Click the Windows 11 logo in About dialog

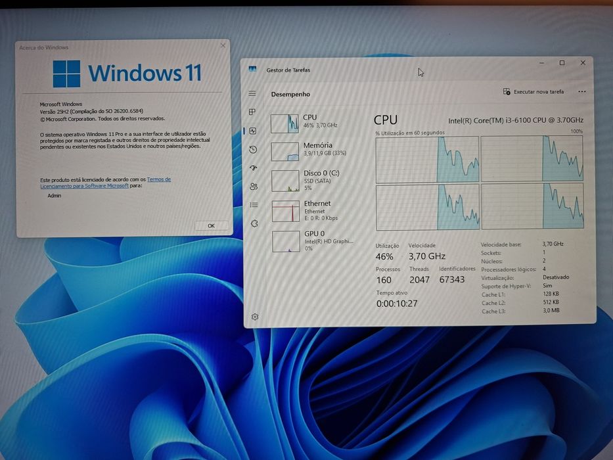127,74
